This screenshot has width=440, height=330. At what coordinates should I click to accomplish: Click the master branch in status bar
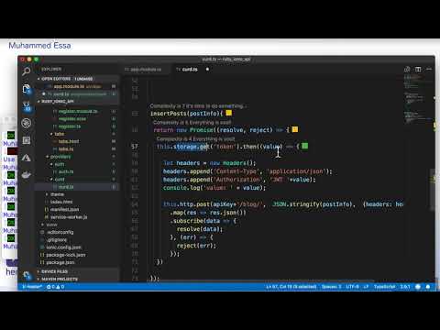[x=32, y=287]
